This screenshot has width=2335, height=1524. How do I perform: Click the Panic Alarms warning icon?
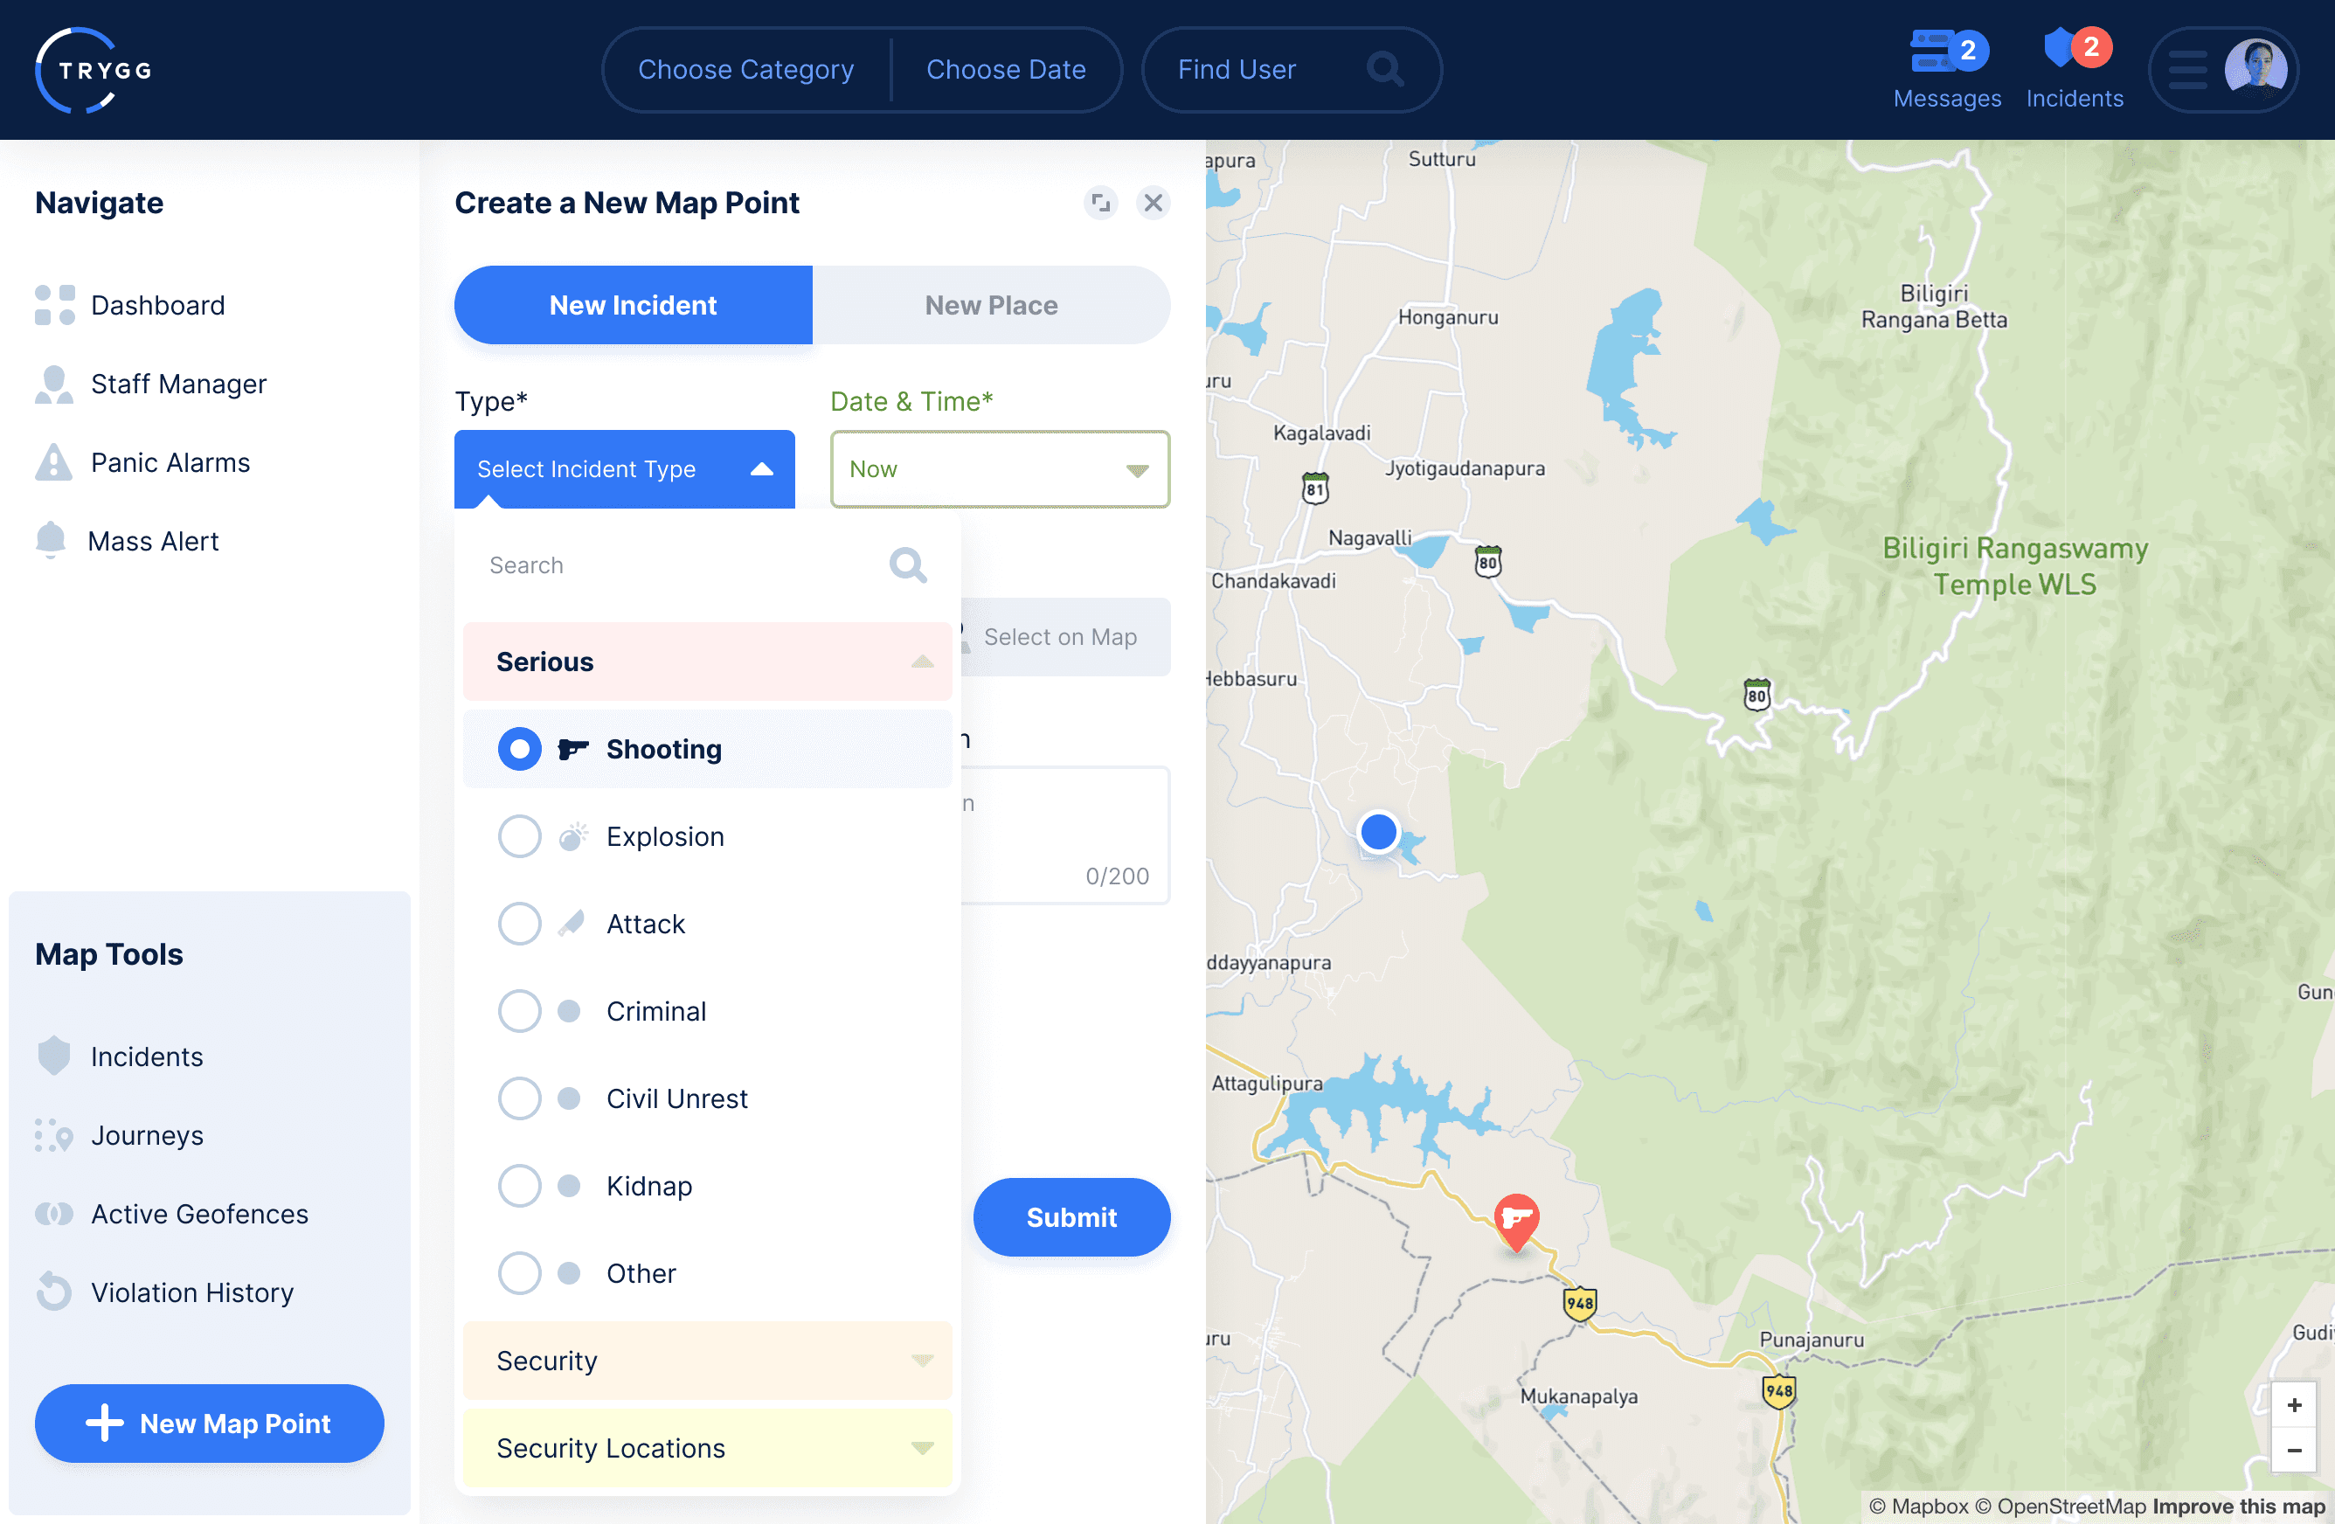point(54,462)
